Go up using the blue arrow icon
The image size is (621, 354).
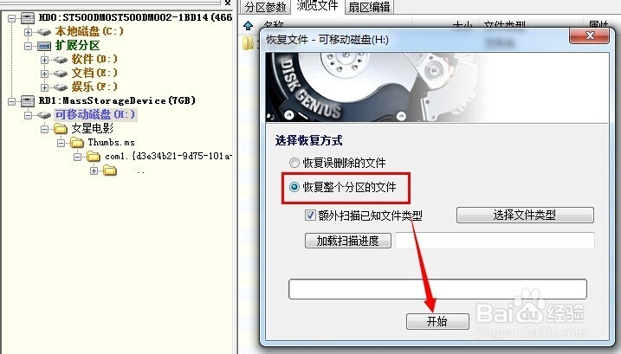click(x=249, y=26)
